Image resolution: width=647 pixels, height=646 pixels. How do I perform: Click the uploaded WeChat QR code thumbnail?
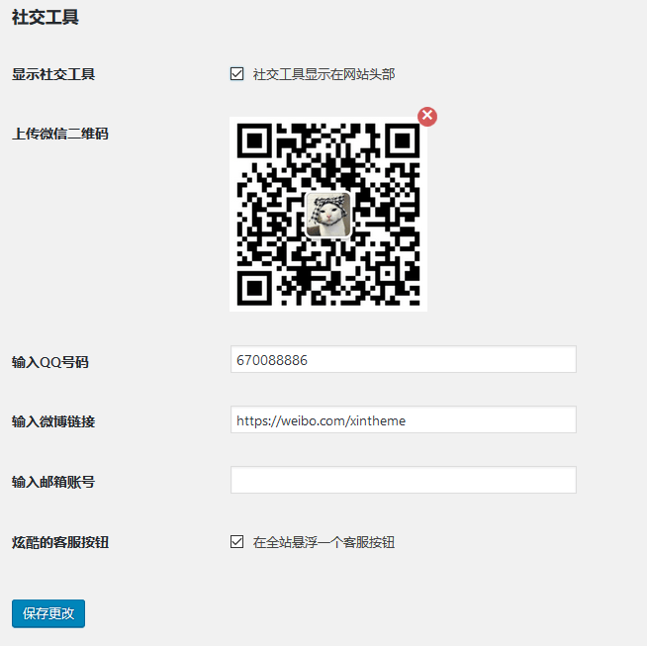328,214
